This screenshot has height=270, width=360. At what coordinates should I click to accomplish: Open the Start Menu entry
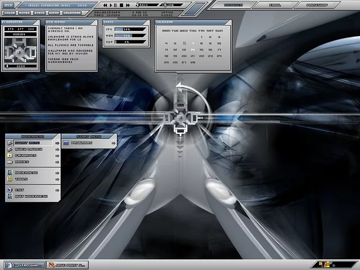(27, 143)
